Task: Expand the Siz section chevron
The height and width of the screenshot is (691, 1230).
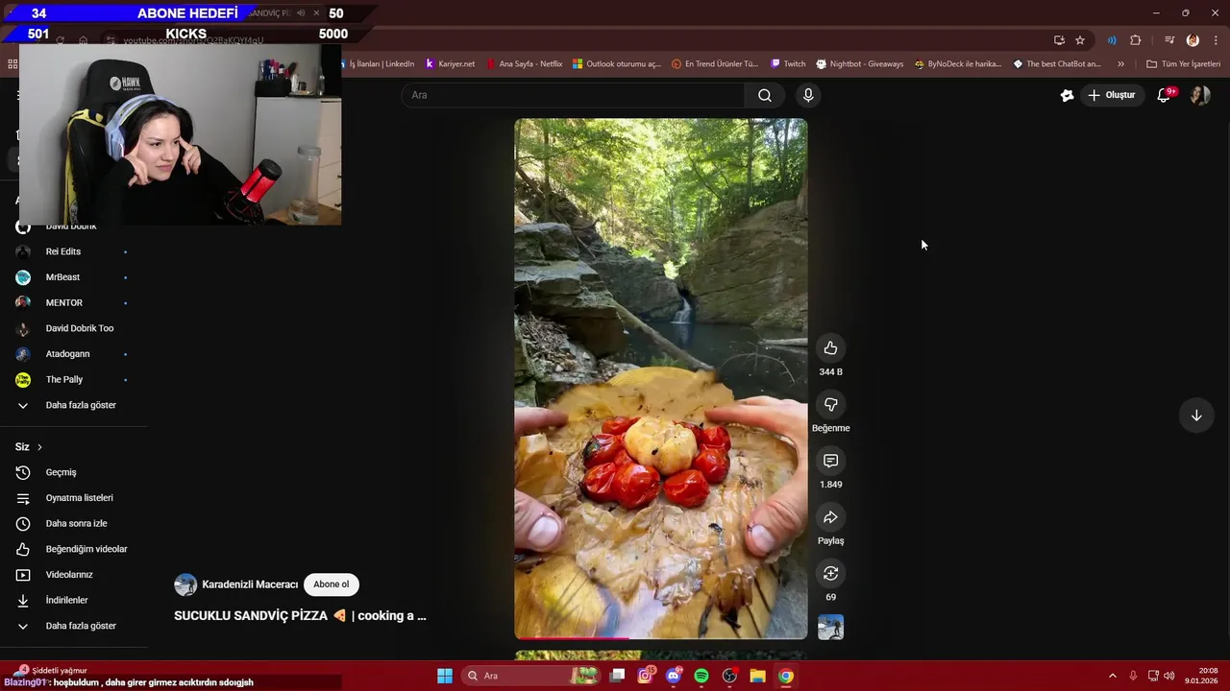Action: [x=39, y=447]
